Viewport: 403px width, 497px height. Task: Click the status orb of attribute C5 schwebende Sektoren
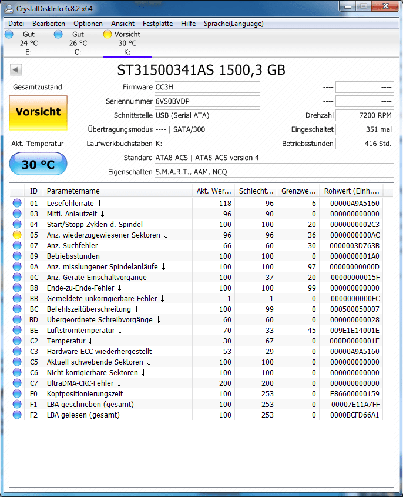[x=17, y=362]
